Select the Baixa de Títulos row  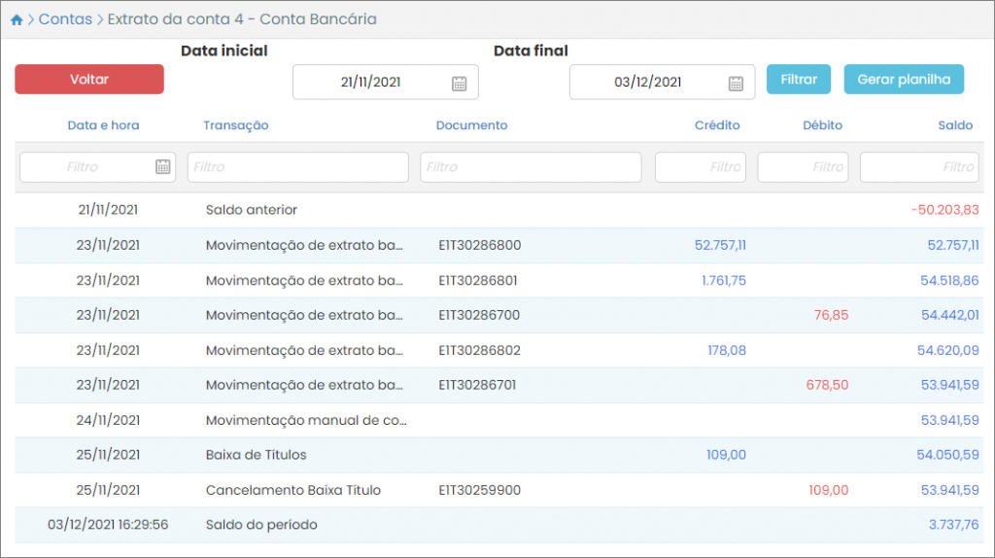pyautogui.click(x=257, y=455)
